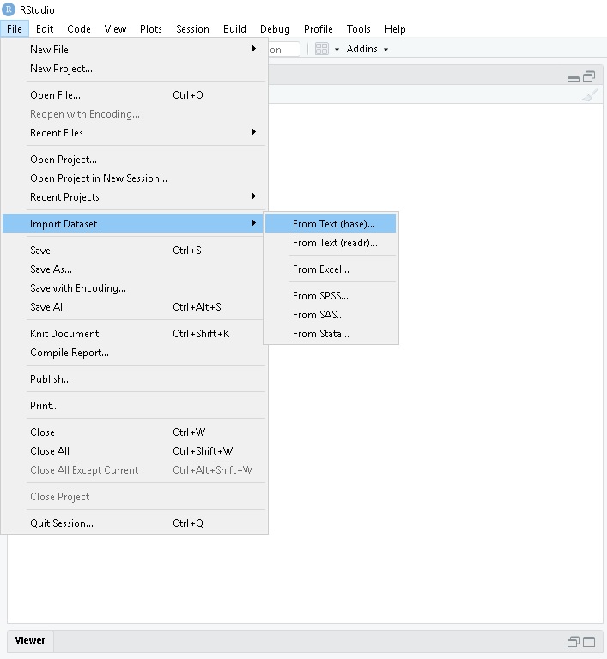This screenshot has width=607, height=659.
Task: Open the File menu
Action: 15,29
